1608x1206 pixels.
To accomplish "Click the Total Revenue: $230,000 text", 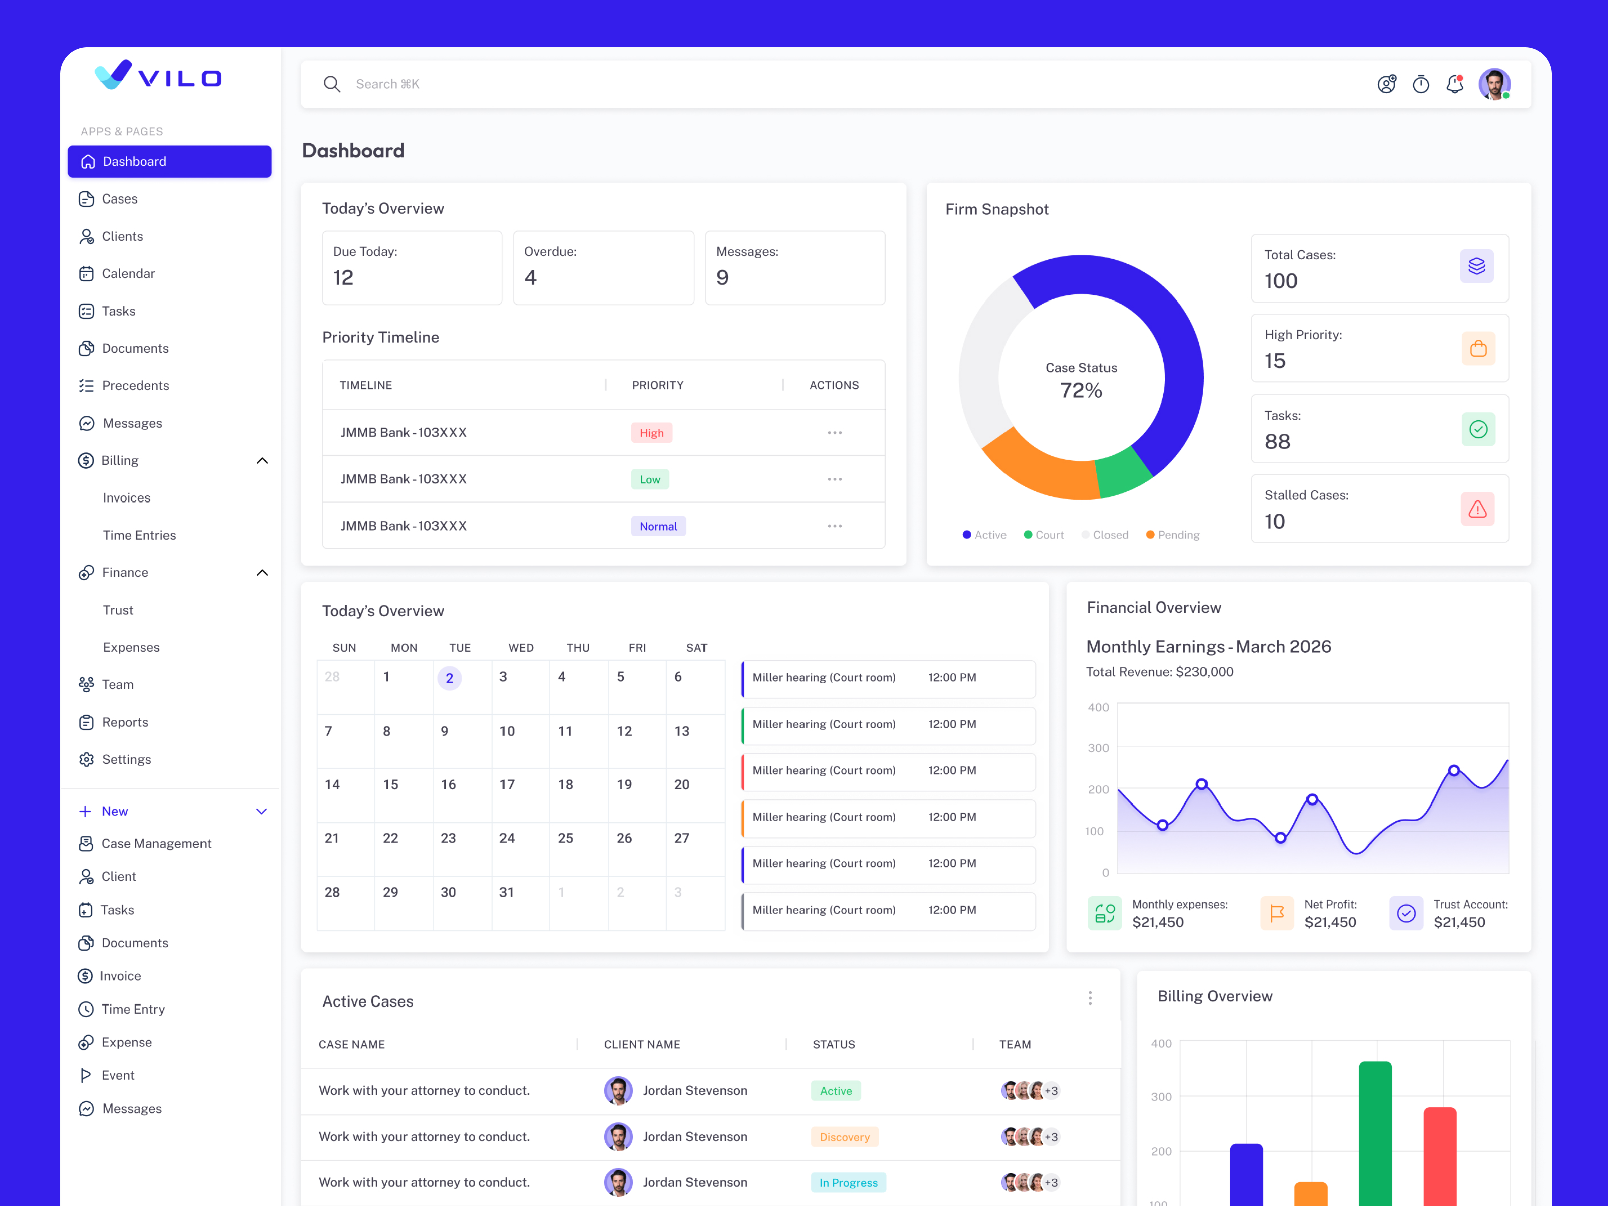I will pos(1159,672).
